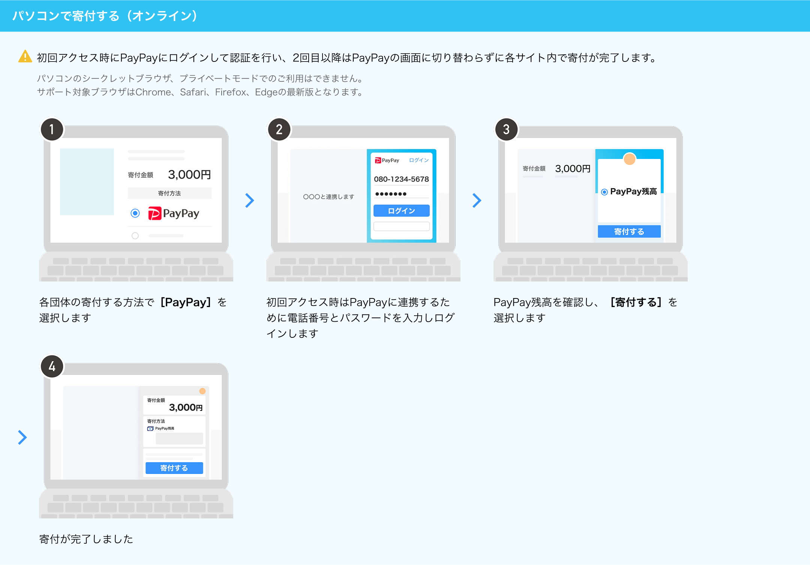Image resolution: width=810 pixels, height=565 pixels.
Task: Click the パソコンで寄付する header title
Action: [105, 16]
